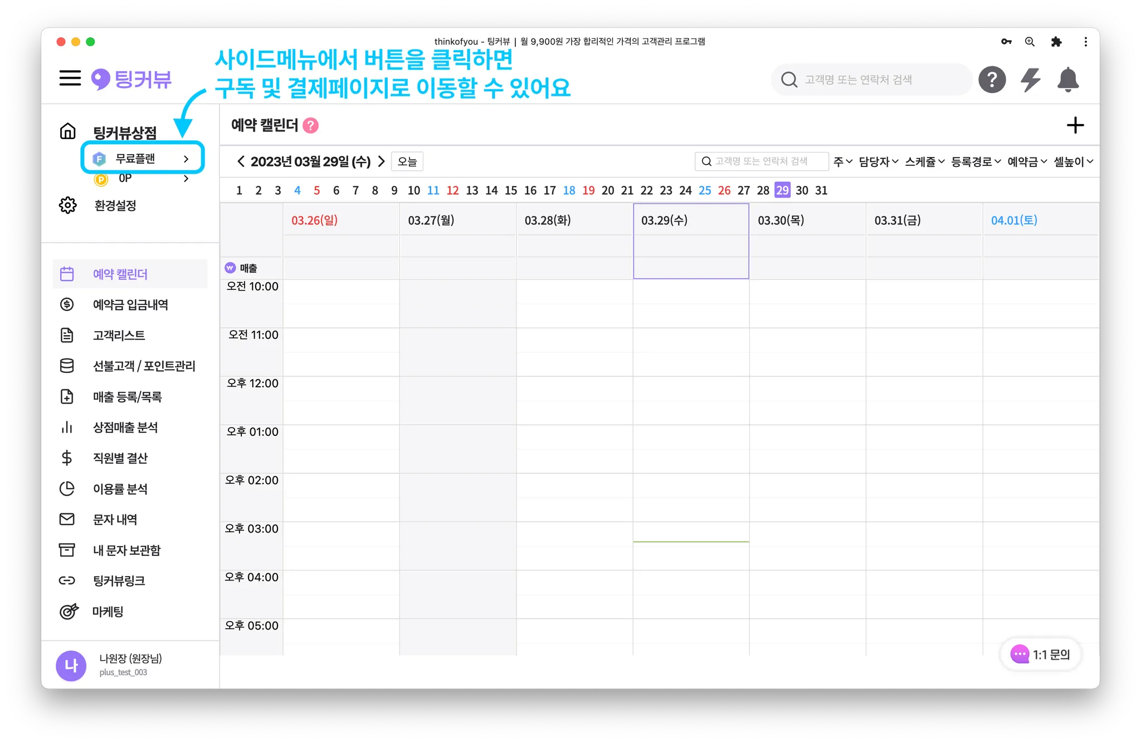Viewport: 1141px width, 743px height.
Task: Click the home icon for 팅커뷰상점
Action: pos(68,131)
